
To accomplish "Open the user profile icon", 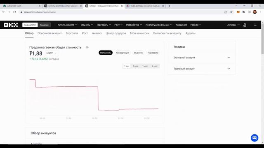I will coord(245,25).
